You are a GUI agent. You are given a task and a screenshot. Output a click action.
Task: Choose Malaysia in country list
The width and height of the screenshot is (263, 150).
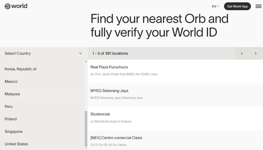point(12,94)
